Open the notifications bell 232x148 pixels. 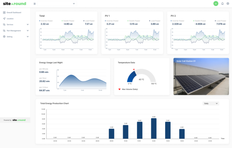222,4
